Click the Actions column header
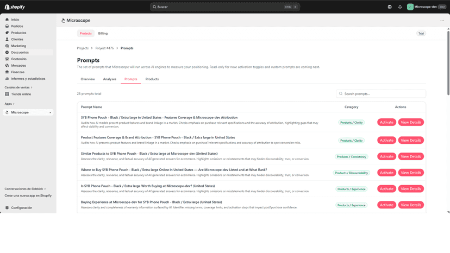The image size is (450, 253). pyautogui.click(x=401, y=107)
